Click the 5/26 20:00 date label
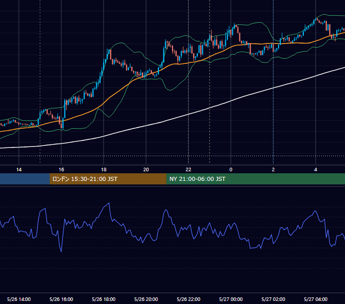 click(x=146, y=299)
